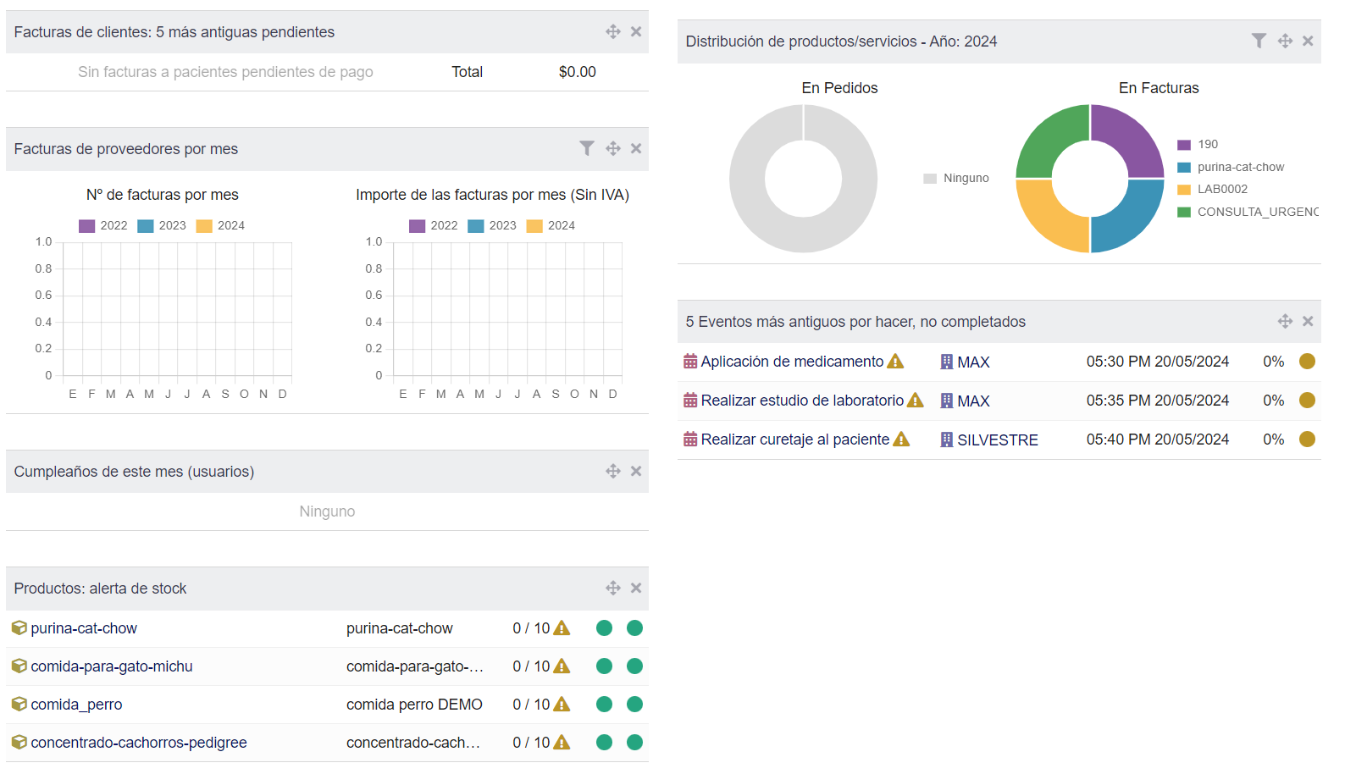Click stock warning icon in comida_perro row
1345x774 pixels.
(x=562, y=705)
